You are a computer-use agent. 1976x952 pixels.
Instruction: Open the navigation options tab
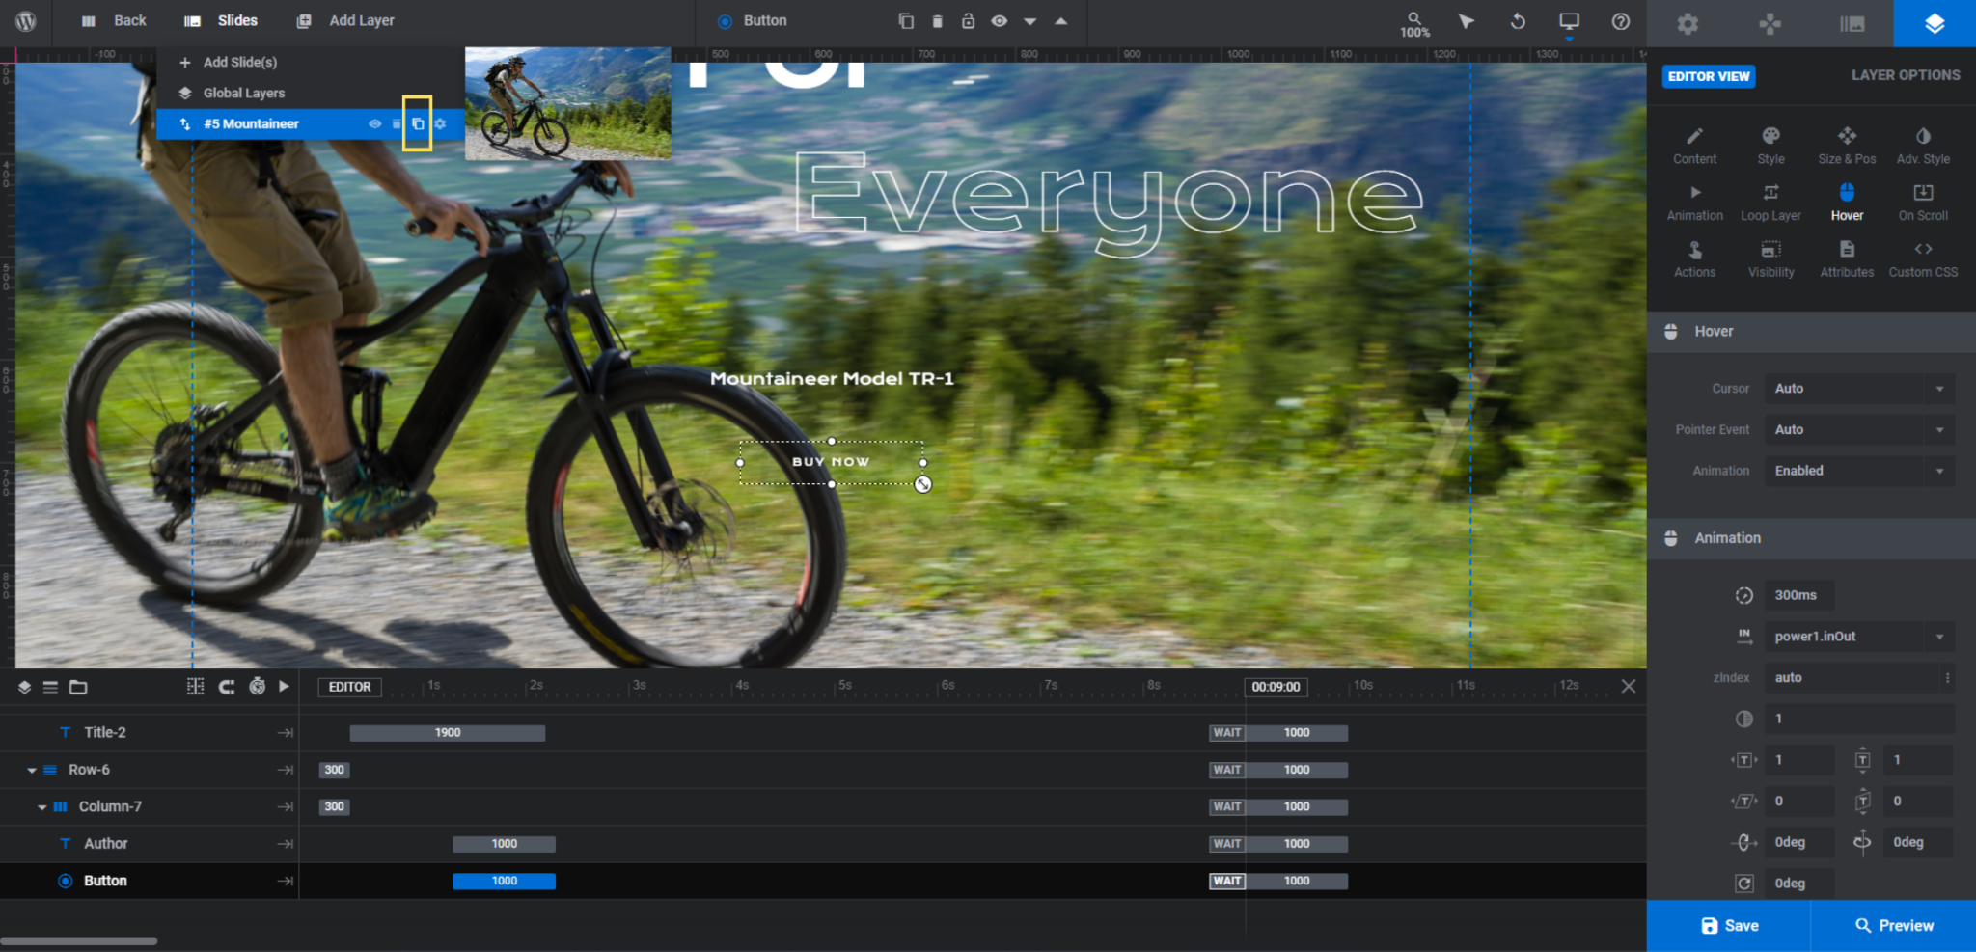[1770, 23]
